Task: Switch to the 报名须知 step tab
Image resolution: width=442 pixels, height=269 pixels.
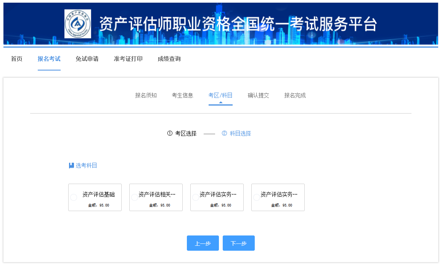Action: 145,95
